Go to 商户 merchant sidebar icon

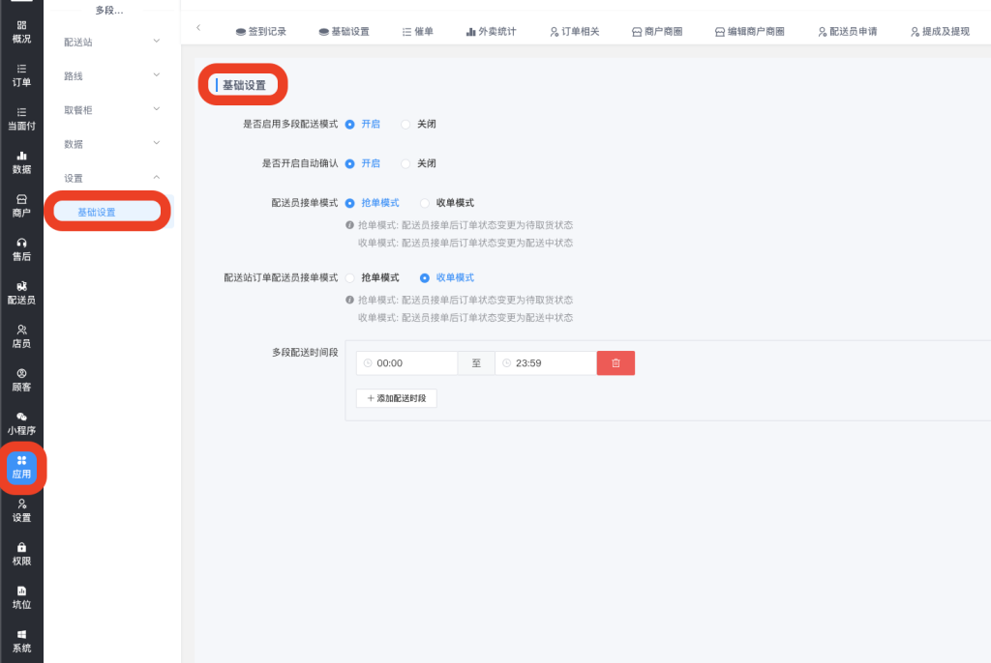click(21, 206)
